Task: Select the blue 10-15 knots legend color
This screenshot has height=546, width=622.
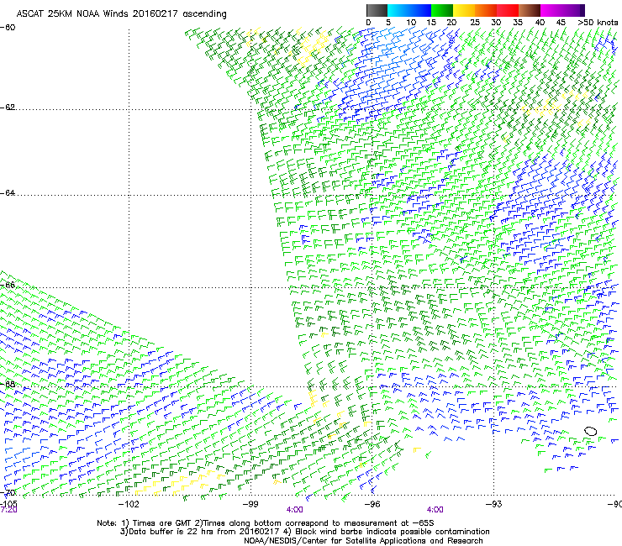Action: [420, 10]
